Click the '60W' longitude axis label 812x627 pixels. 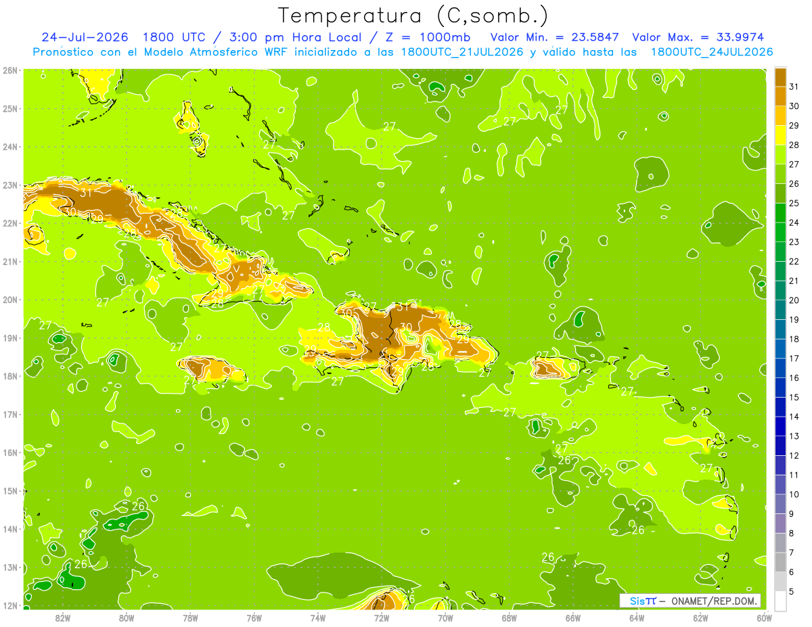click(x=764, y=618)
